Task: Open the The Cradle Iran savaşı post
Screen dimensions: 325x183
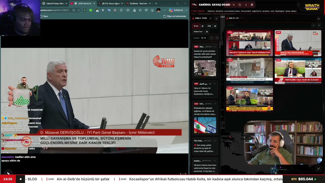Action: tap(205, 146)
